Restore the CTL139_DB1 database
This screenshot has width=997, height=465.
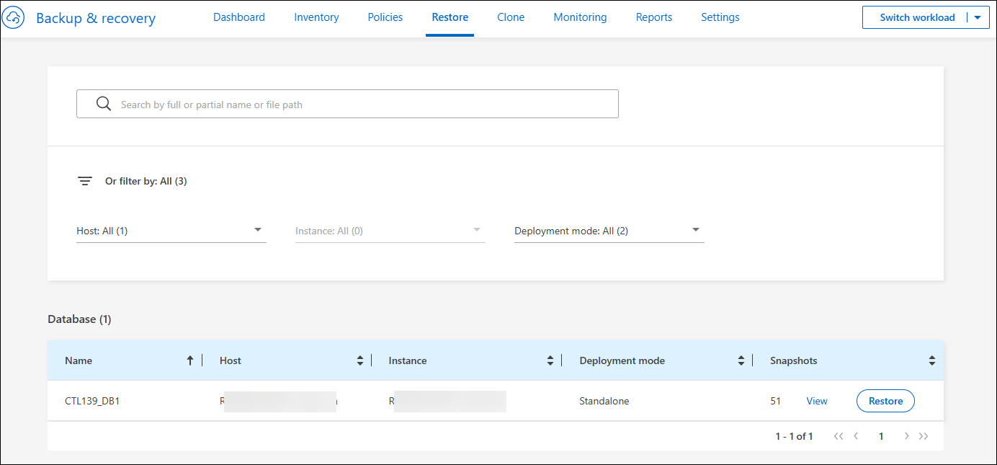pyautogui.click(x=885, y=401)
